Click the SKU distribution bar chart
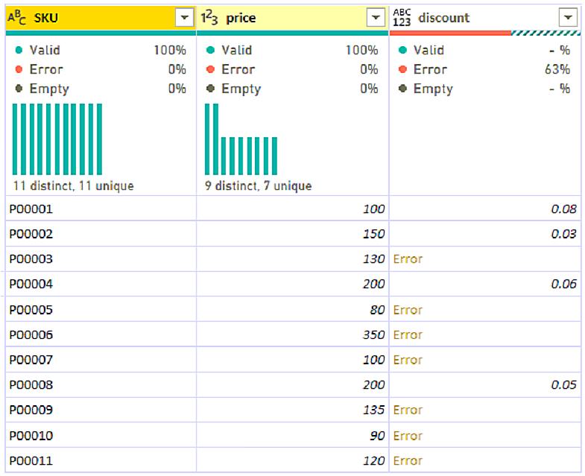Screen dimensions: 585x476 57,139
